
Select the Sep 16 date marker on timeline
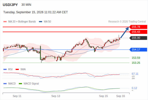pos(121,96)
